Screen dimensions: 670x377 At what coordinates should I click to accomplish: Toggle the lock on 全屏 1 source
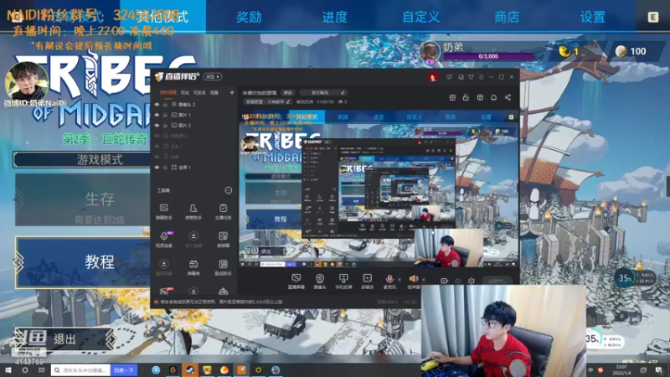click(165, 167)
